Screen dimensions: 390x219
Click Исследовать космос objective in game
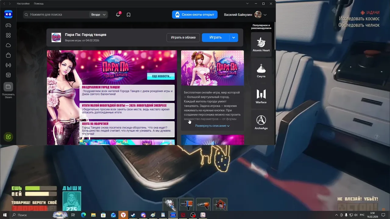(x=360, y=19)
